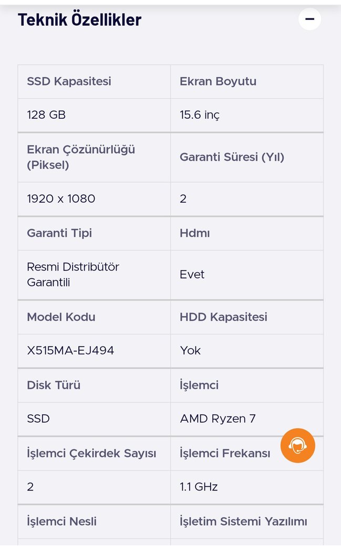Select the Ekran Boyutu header

coord(219,82)
